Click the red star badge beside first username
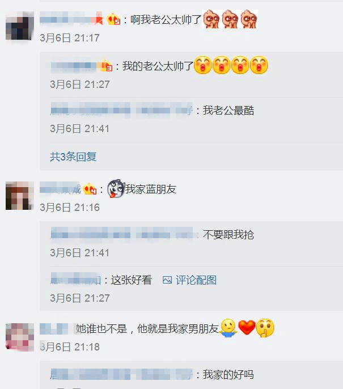343x389 pixels. pos(99,19)
